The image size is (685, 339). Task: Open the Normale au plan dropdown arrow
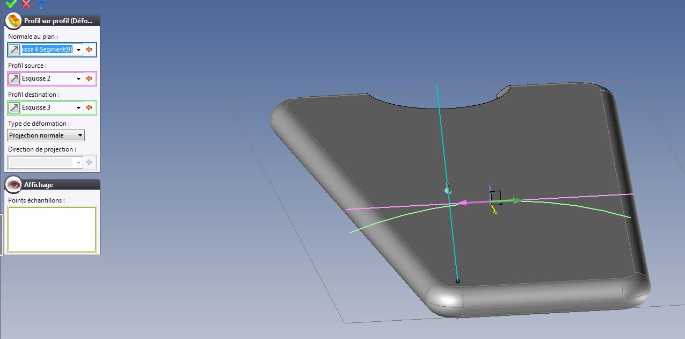(x=79, y=50)
